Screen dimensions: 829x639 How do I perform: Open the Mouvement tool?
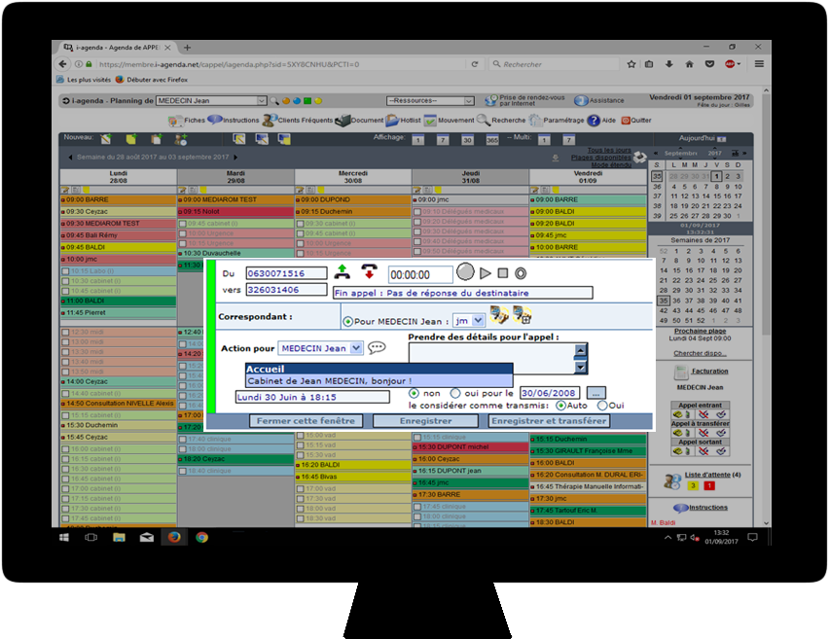coord(450,120)
